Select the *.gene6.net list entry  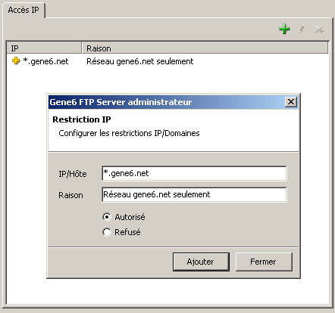point(45,61)
